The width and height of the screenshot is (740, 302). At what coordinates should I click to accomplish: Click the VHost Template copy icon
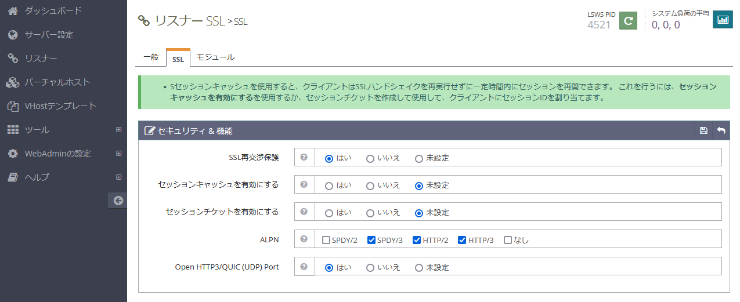pyautogui.click(x=13, y=106)
